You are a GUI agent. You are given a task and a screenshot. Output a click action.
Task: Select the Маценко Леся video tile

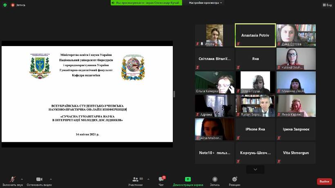pos(296,82)
